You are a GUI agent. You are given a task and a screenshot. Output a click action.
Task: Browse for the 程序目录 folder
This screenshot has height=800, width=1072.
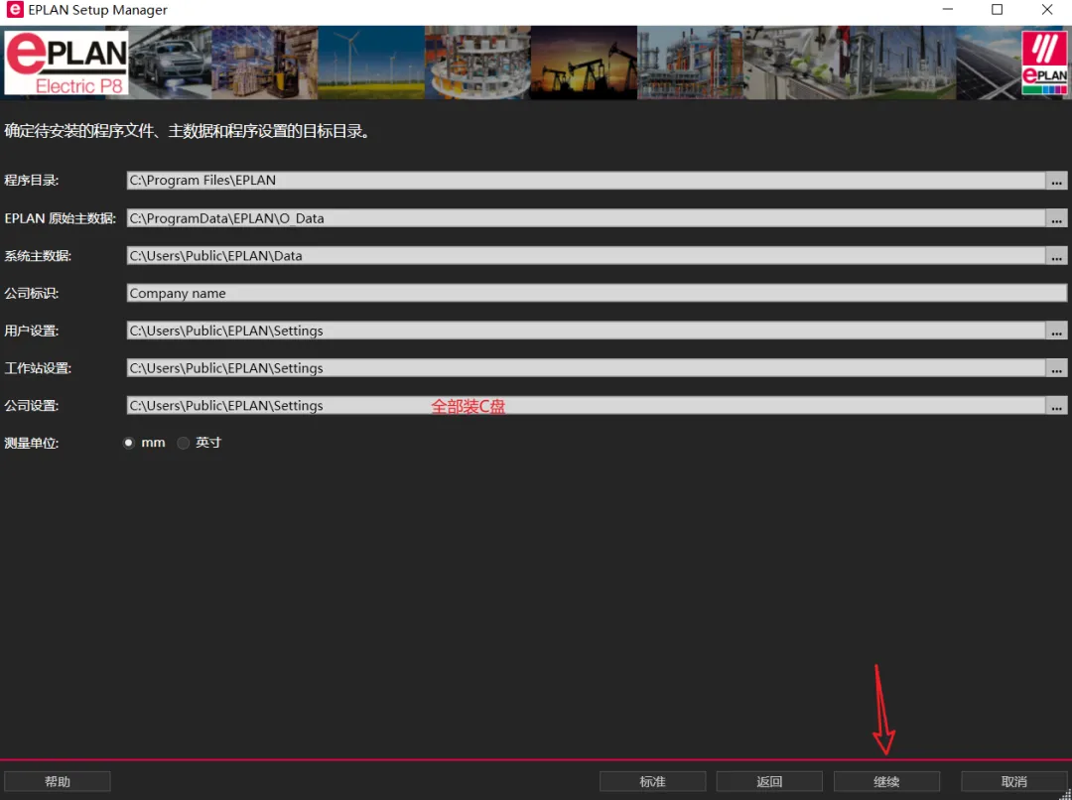(1056, 181)
